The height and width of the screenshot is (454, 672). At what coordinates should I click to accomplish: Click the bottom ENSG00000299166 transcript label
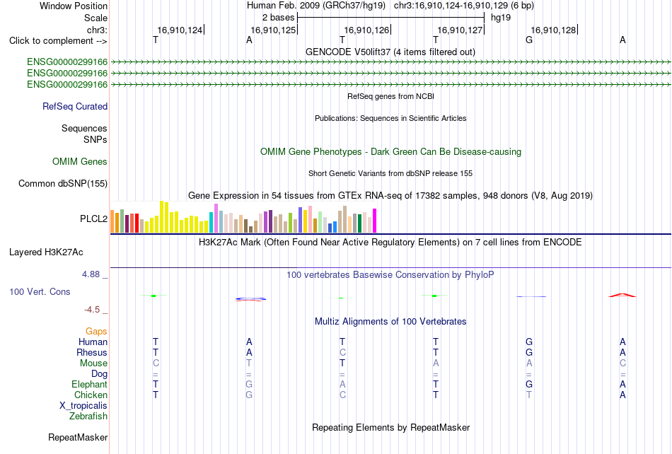(67, 85)
